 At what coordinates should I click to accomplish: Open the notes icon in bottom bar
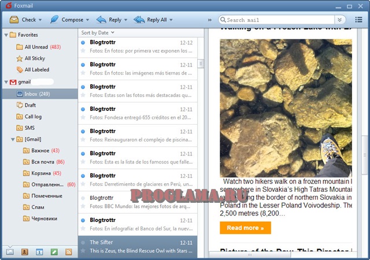click(x=54, y=252)
